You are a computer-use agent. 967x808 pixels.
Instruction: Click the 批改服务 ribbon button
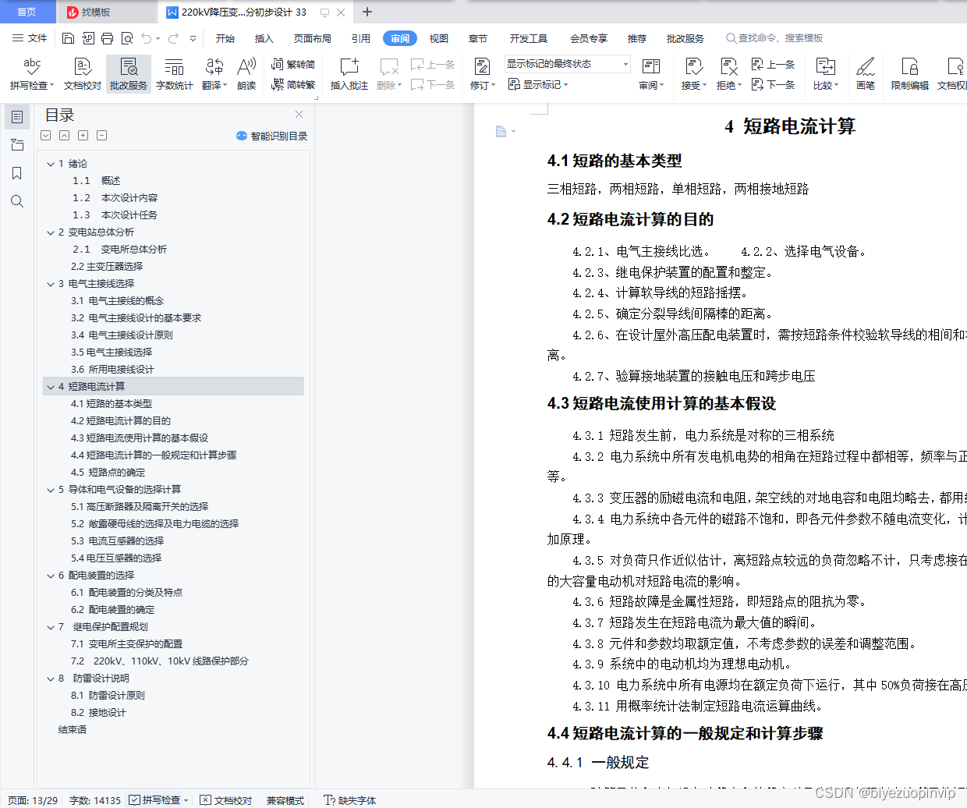click(129, 75)
